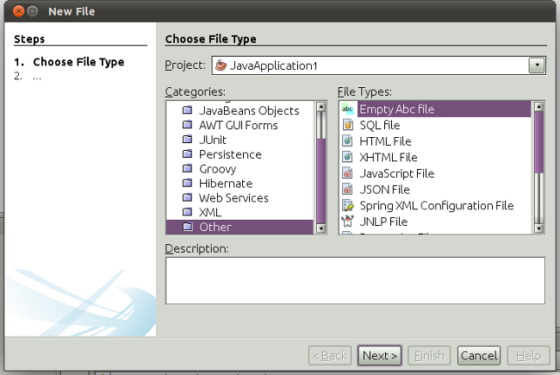560x375 pixels.
Task: Select the Hibernate category
Action: click(225, 183)
